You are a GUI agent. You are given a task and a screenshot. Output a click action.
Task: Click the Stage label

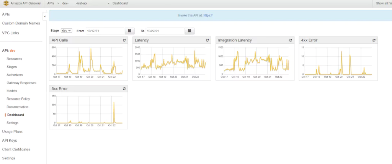click(54, 31)
